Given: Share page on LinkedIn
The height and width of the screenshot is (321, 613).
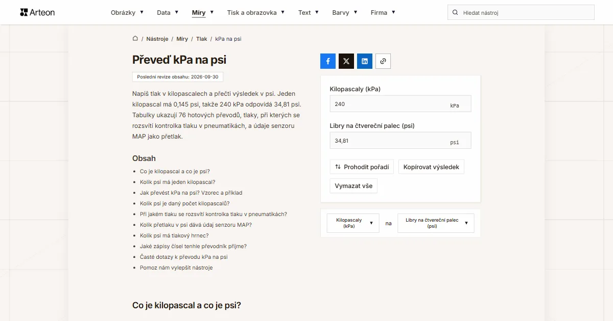Looking at the screenshot, I should pos(365,61).
